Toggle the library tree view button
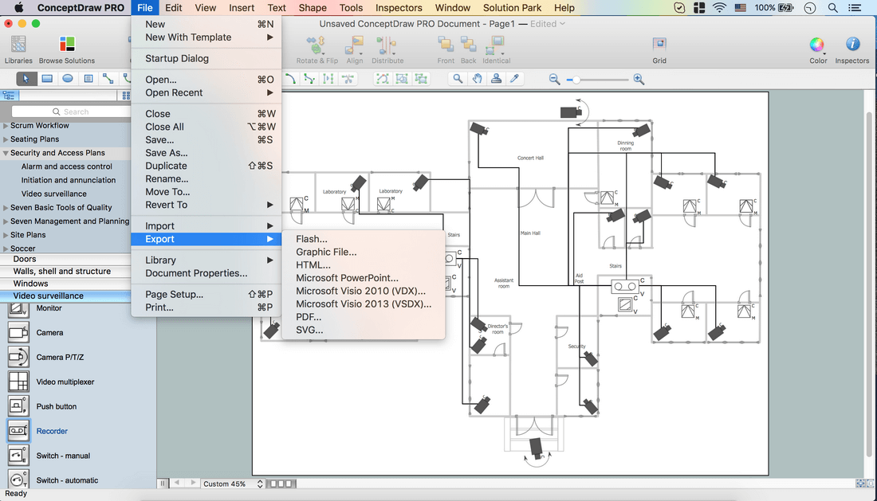This screenshot has width=877, height=501. (9, 95)
